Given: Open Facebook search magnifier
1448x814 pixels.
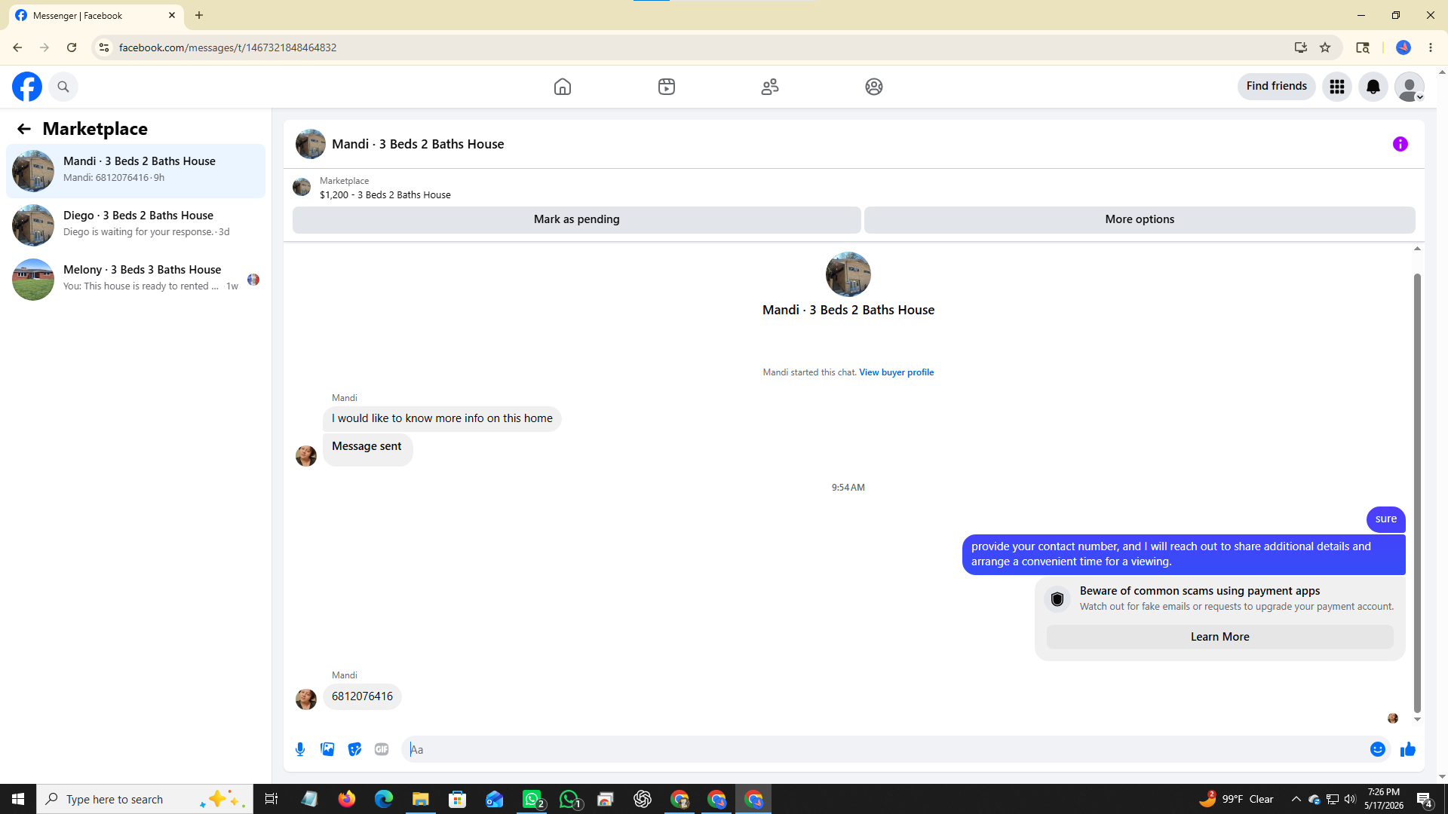Looking at the screenshot, I should point(63,87).
